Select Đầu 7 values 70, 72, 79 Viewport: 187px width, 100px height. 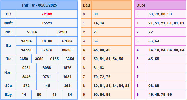tap(102, 77)
